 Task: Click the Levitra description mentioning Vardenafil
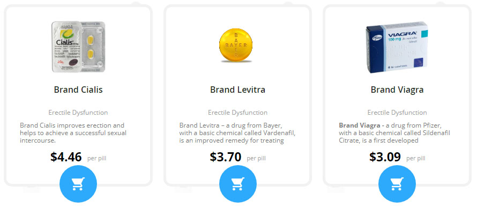coord(237,133)
